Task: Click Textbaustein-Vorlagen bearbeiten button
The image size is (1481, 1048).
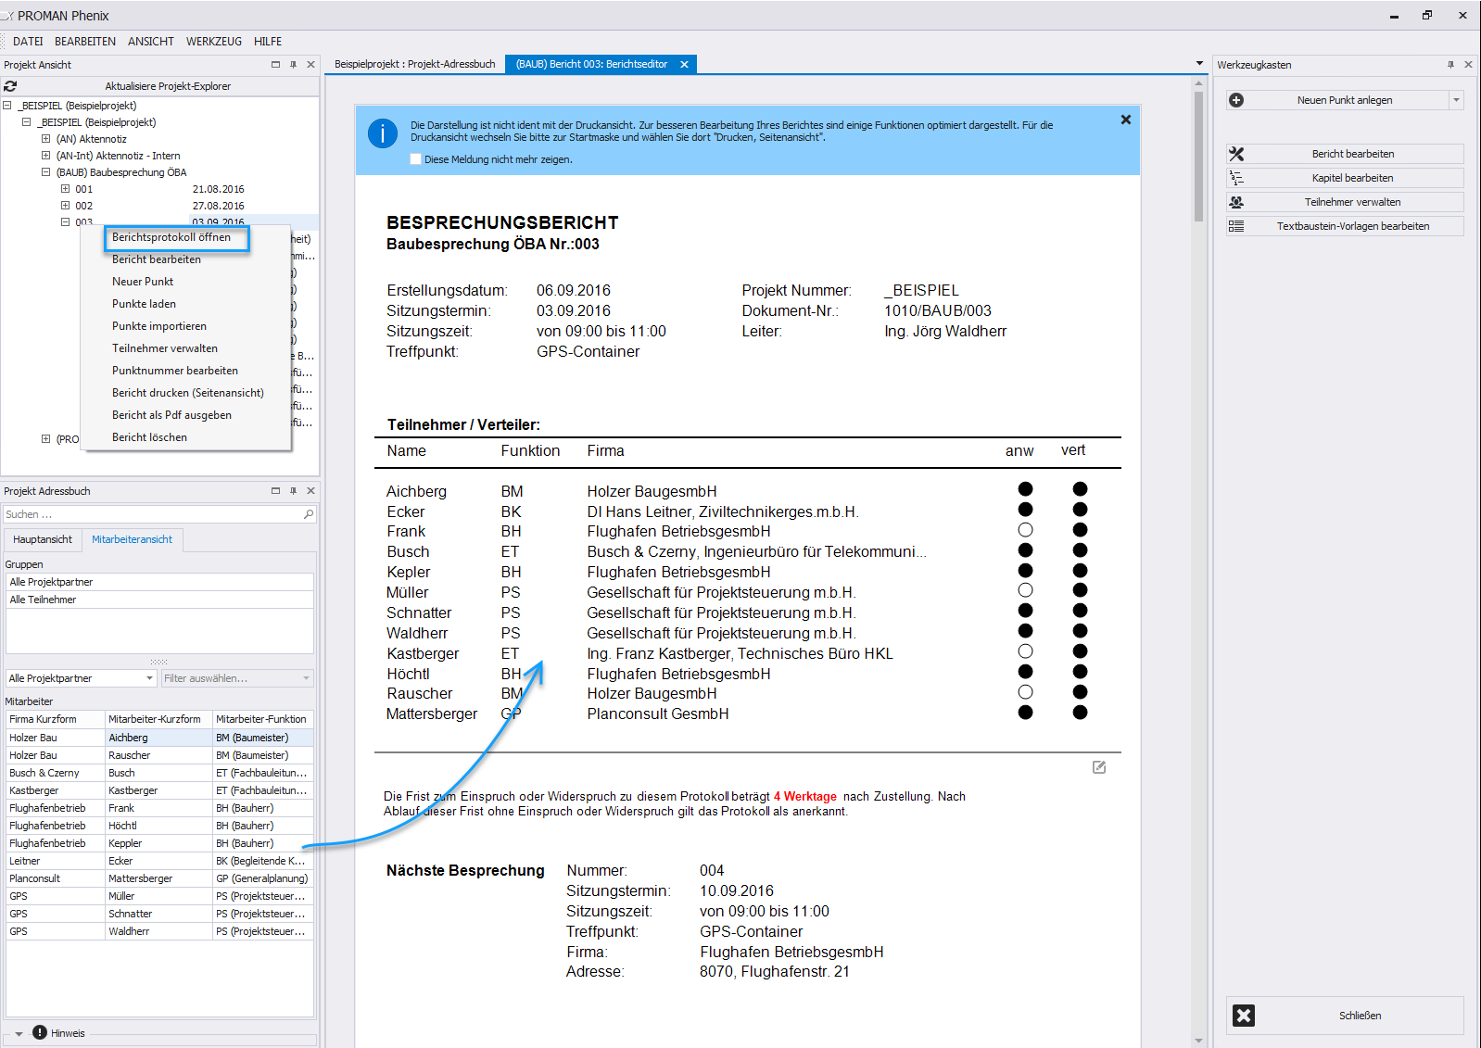Action: [1345, 226]
